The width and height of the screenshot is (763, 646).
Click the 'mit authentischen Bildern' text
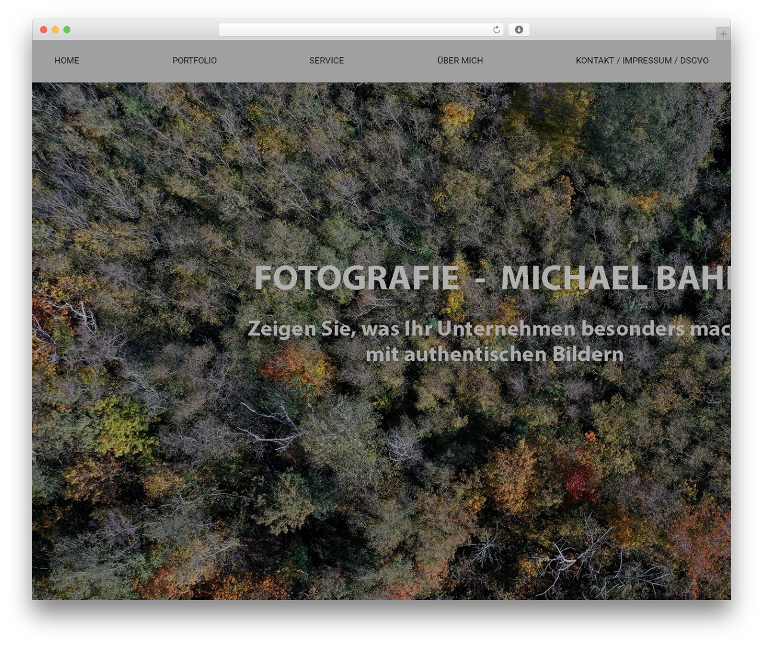[495, 355]
